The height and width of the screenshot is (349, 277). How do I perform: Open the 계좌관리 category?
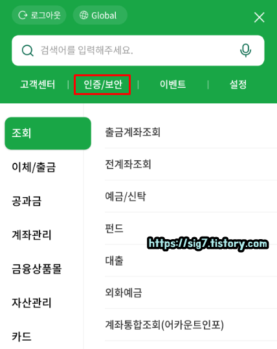[x=32, y=235]
